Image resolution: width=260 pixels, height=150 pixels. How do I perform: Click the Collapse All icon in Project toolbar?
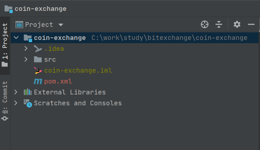(x=219, y=24)
